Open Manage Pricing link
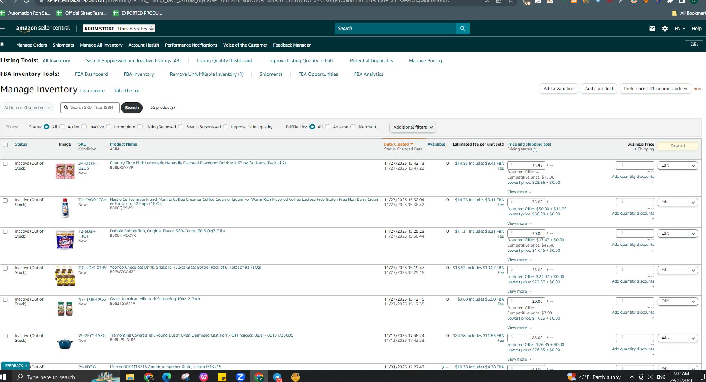 pos(425,61)
